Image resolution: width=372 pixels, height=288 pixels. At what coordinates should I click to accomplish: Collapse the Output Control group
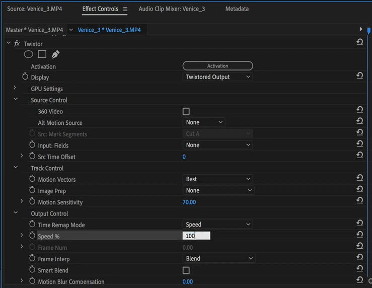(x=16, y=212)
